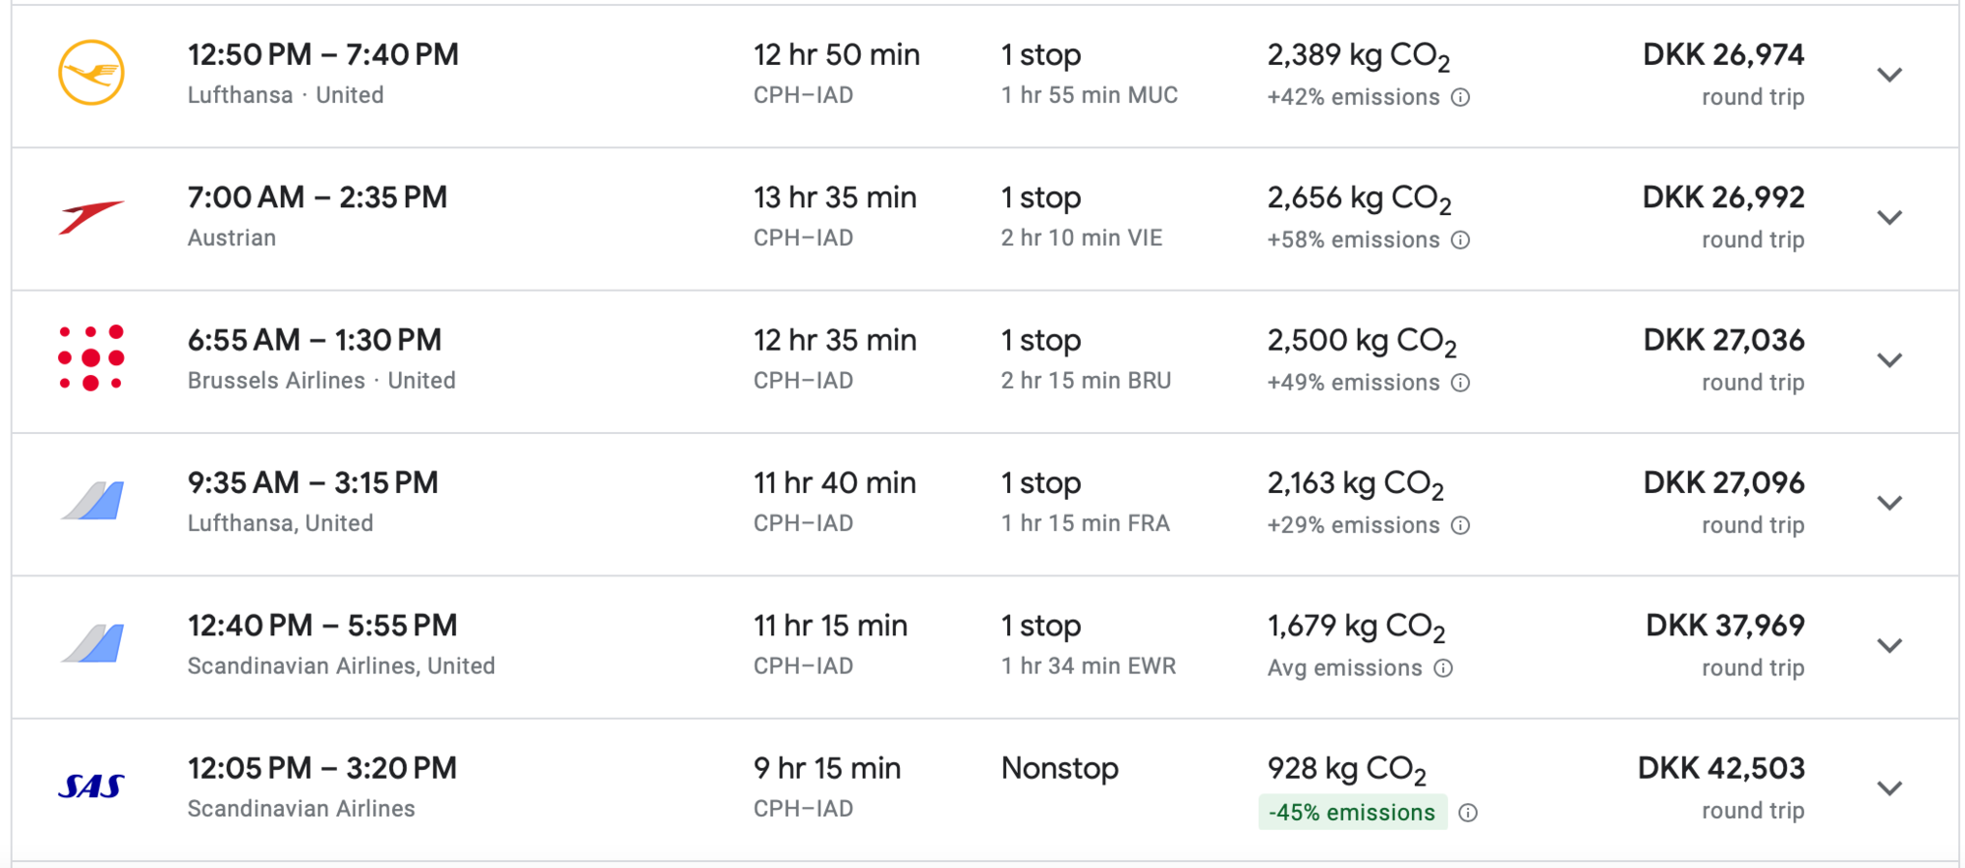This screenshot has height=868, width=1965.
Task: Expand the nonstop SAS flight details
Action: tap(1889, 788)
